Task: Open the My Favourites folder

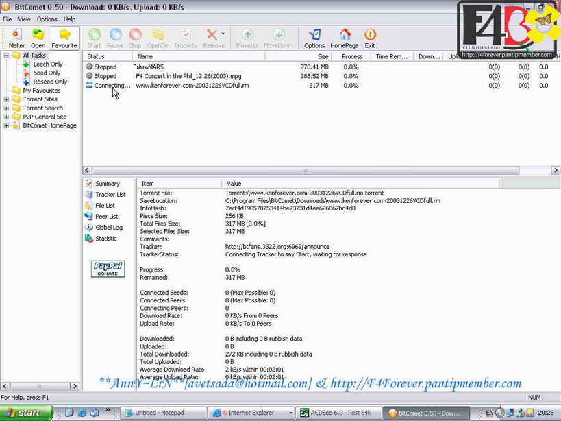Action: pos(42,91)
